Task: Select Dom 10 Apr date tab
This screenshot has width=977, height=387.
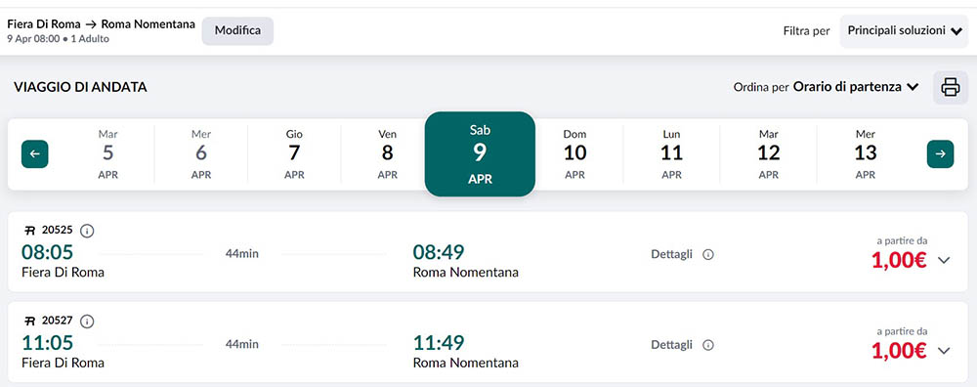Action: [574, 154]
